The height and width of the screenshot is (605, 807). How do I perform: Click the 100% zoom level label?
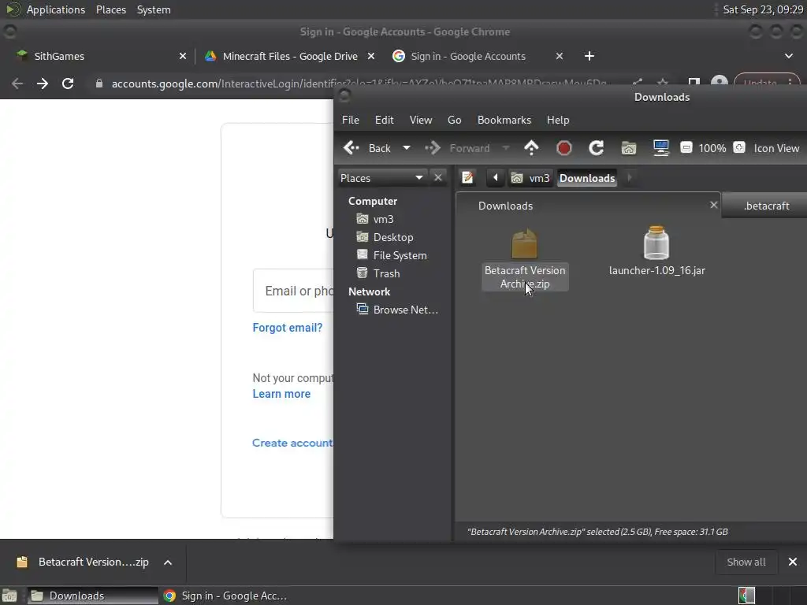(712, 148)
